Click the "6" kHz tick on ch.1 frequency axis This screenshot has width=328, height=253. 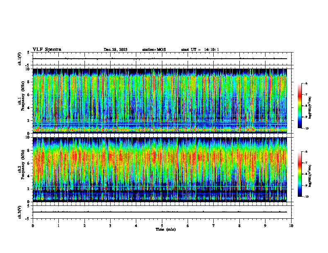(29, 95)
